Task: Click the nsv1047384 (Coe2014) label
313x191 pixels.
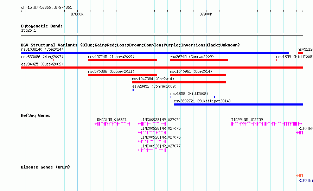Action: (153, 79)
